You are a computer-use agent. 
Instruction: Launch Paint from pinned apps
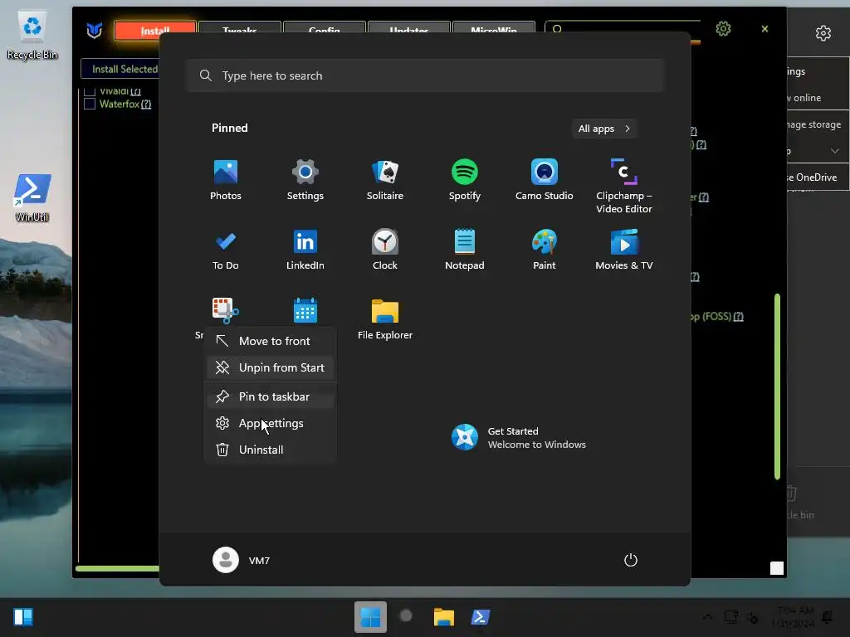[x=545, y=249]
